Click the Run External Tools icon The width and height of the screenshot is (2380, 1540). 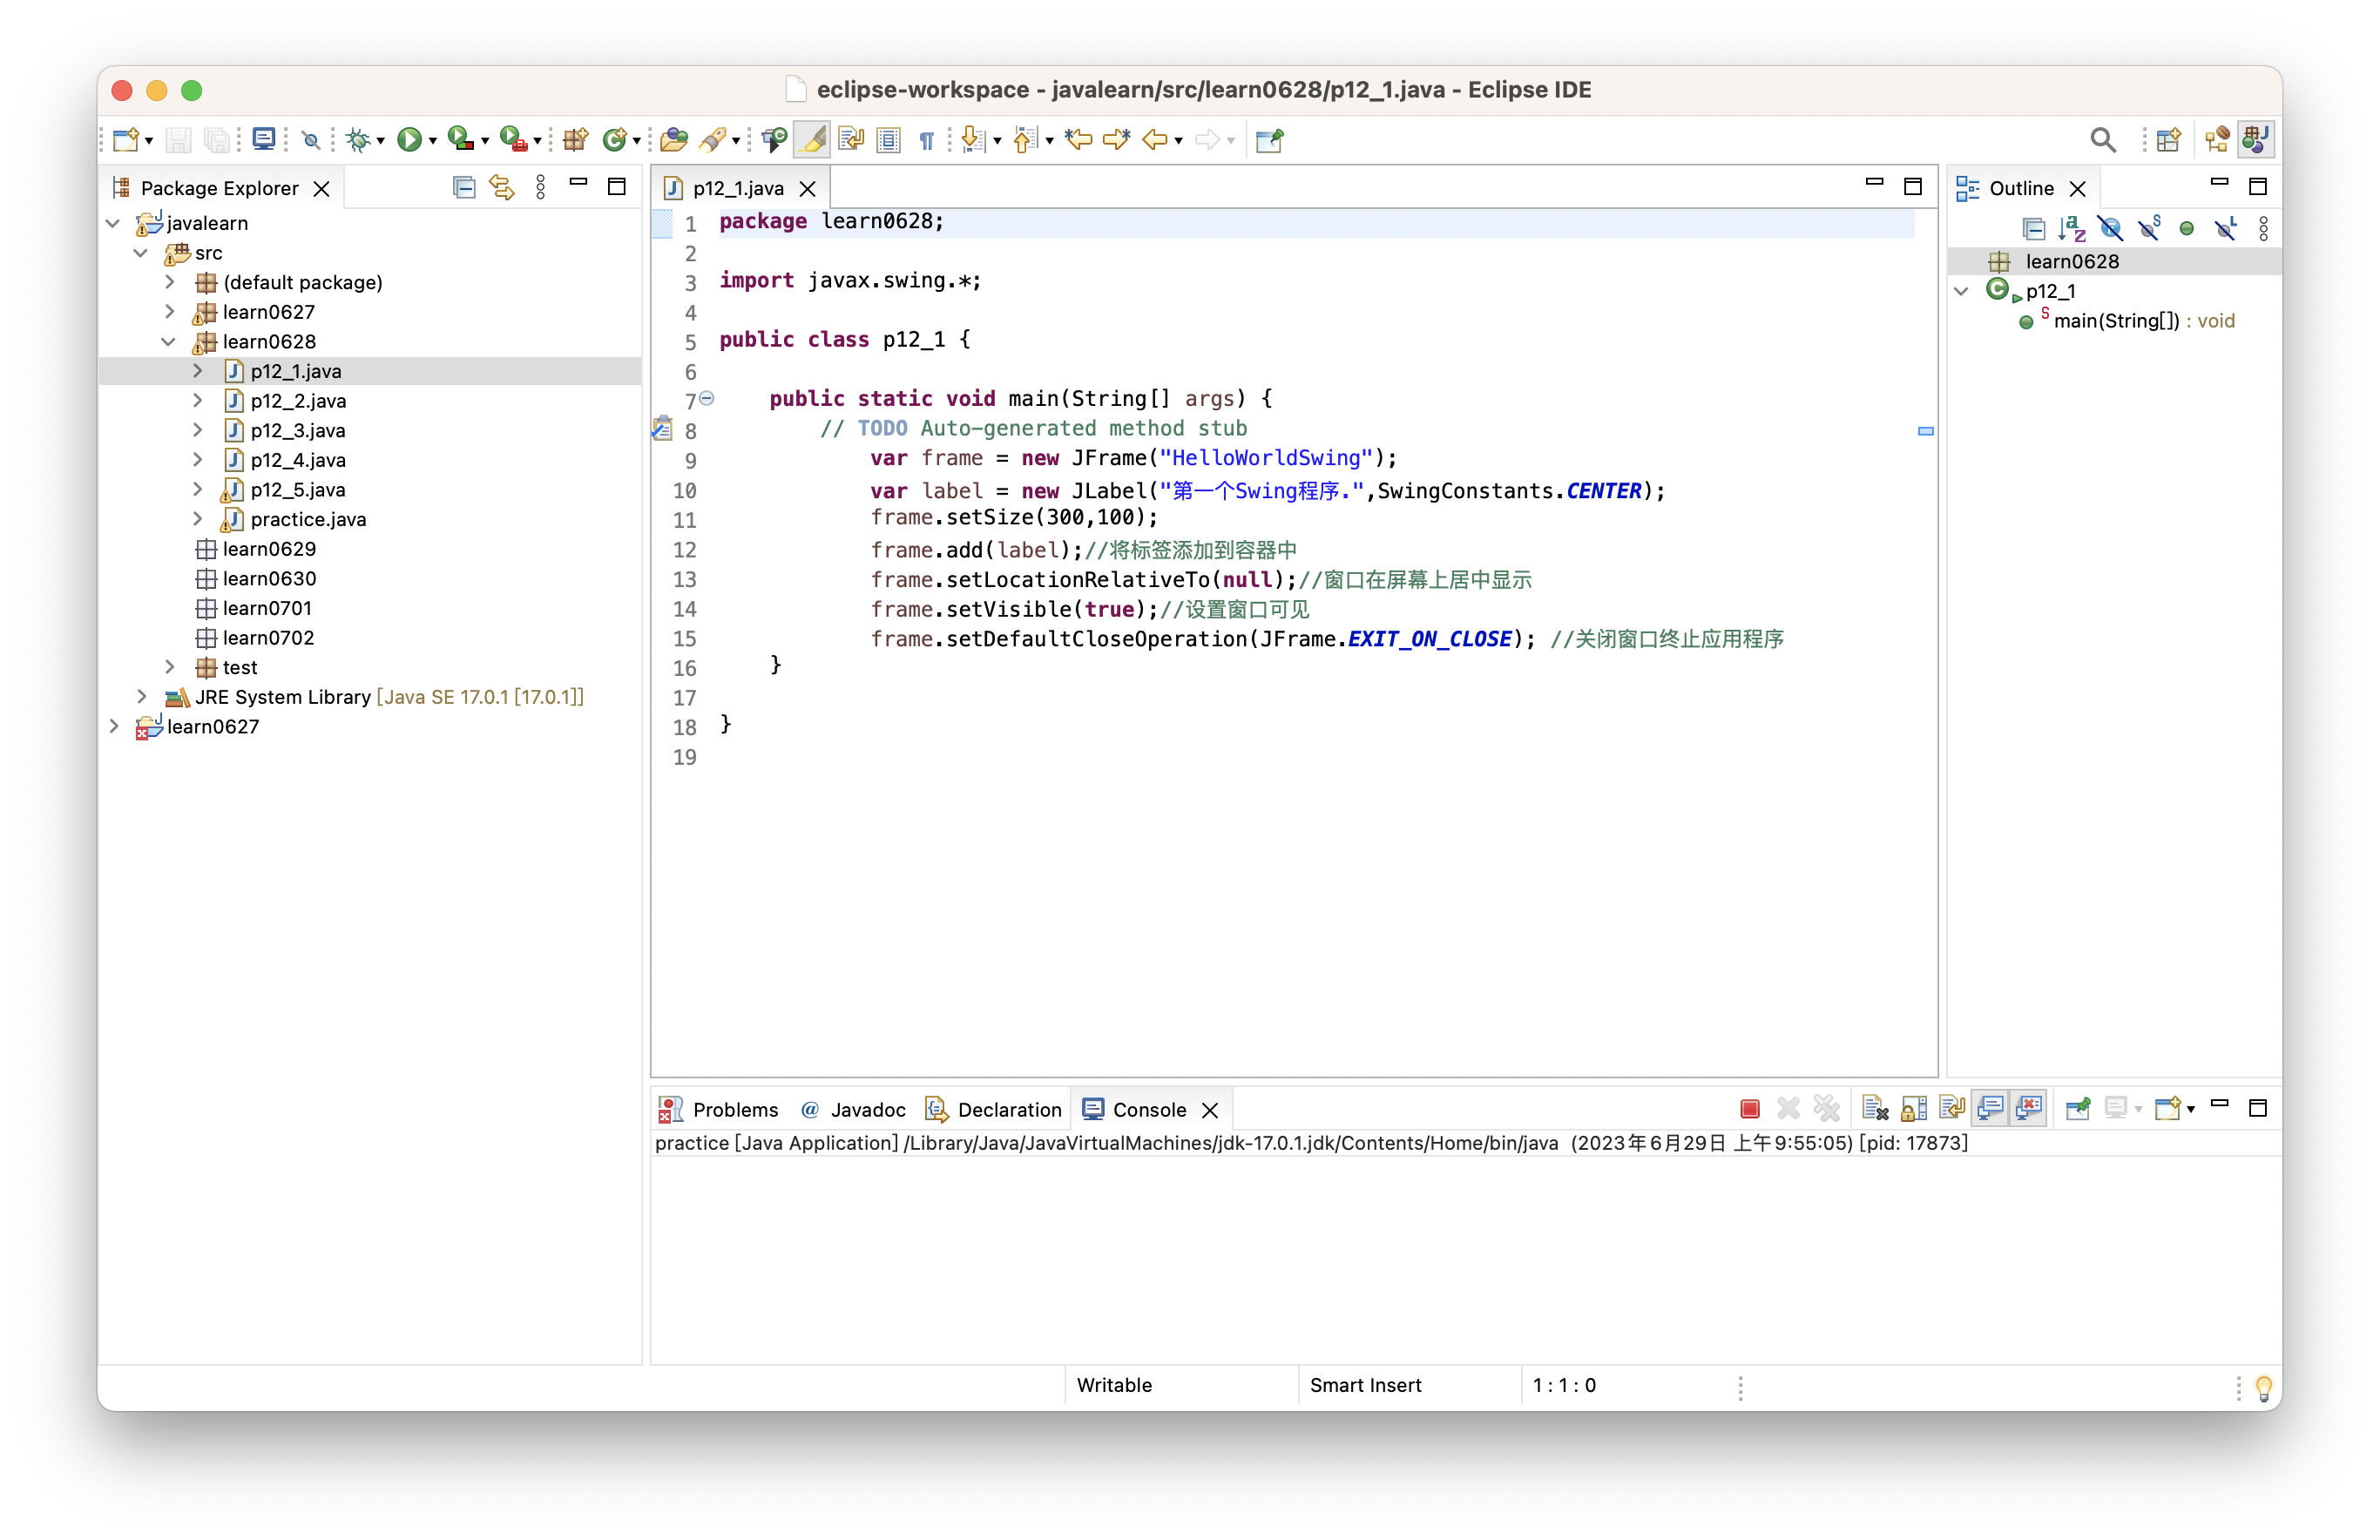pos(512,140)
